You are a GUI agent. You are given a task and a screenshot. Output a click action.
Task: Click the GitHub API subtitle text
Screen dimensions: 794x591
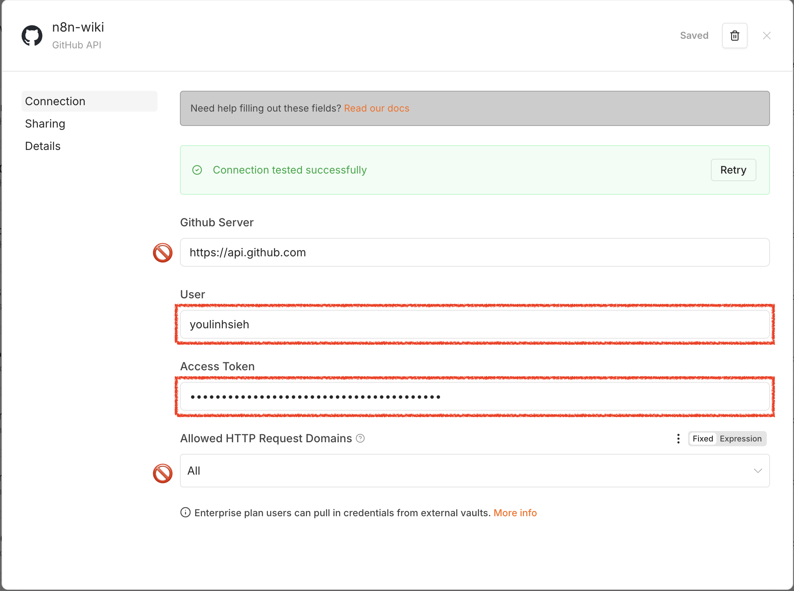(x=77, y=45)
